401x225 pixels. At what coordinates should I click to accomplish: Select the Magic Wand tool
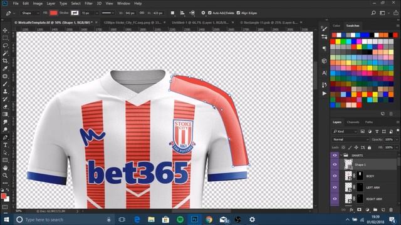click(5, 53)
